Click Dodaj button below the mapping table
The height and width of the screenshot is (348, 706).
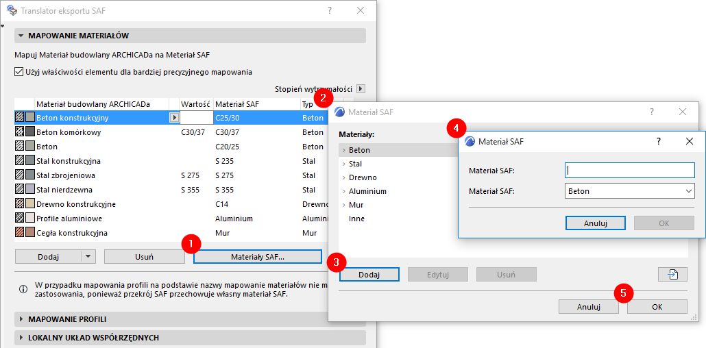point(48,257)
